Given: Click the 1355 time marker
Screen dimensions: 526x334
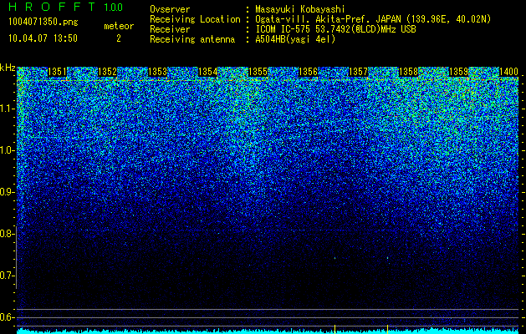Looking at the screenshot, I should 258,72.
